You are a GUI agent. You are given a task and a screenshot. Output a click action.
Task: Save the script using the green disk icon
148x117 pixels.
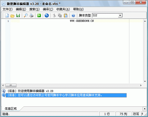click(18, 15)
